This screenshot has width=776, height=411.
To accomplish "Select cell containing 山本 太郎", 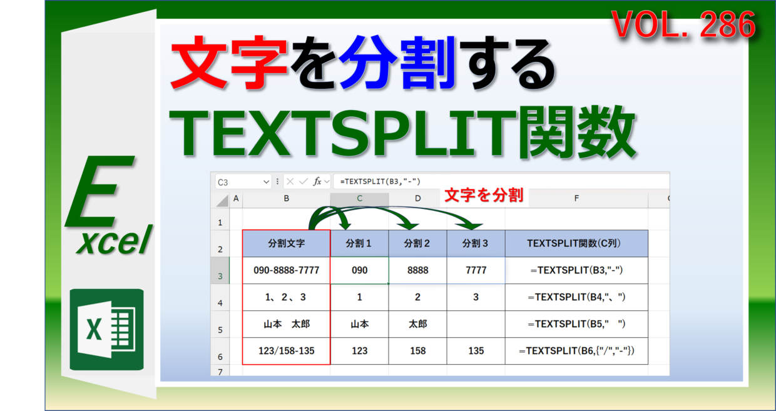I will pyautogui.click(x=287, y=324).
